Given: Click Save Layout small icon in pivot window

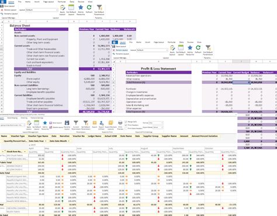Looking at the screenshot, I should pyautogui.click(x=56, y=123).
